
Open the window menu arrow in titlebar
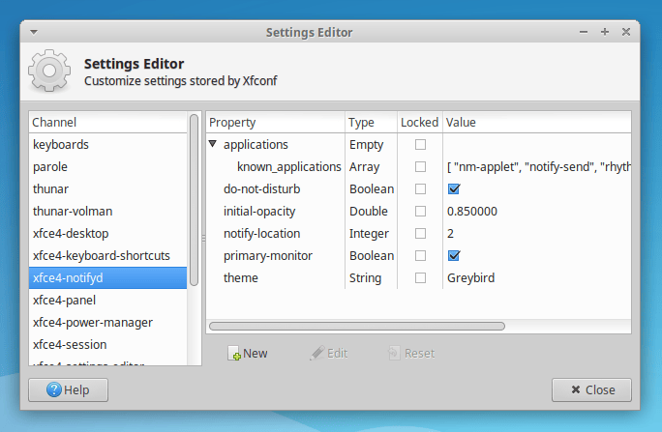coord(34,32)
